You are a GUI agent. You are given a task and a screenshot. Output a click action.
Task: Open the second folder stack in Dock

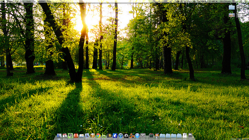168,136
